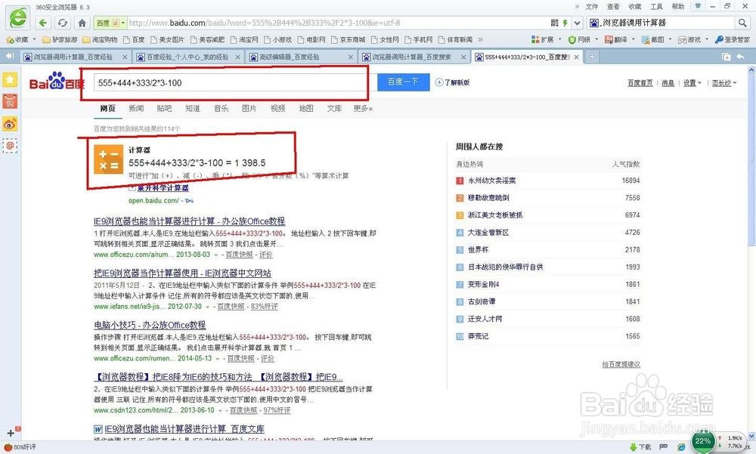Image resolution: width=756 pixels, height=454 pixels.
Task: Click the 360 browser logo
Action: point(18,17)
